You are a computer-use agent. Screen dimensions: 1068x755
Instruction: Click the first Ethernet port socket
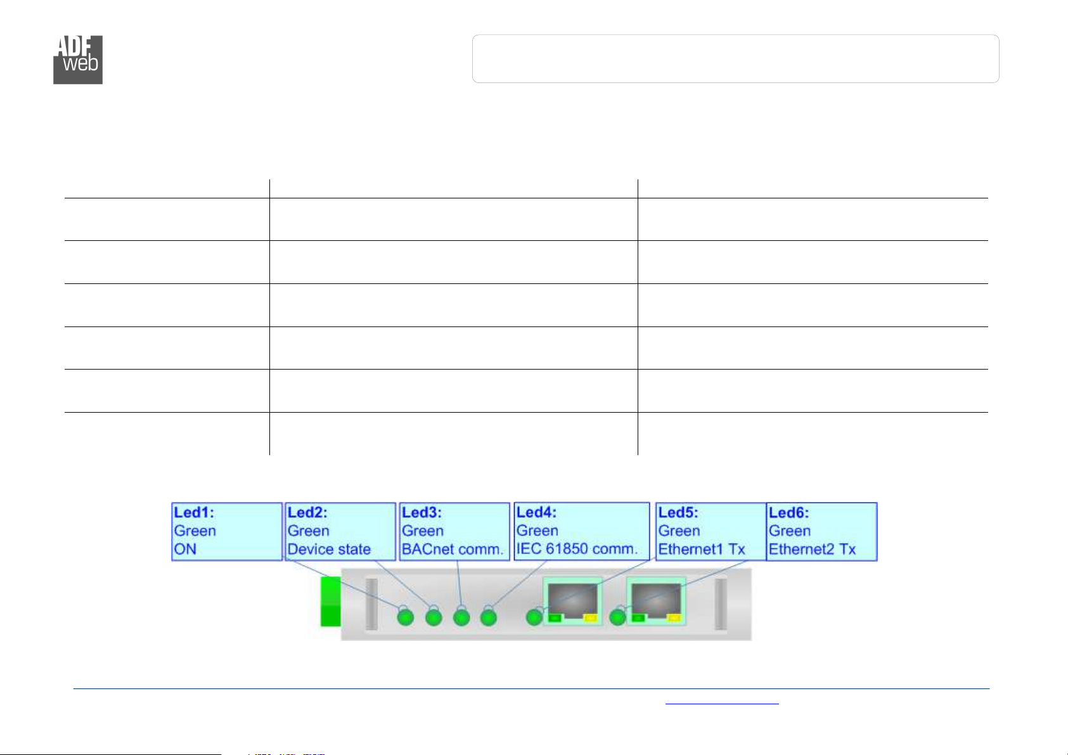[x=573, y=600]
